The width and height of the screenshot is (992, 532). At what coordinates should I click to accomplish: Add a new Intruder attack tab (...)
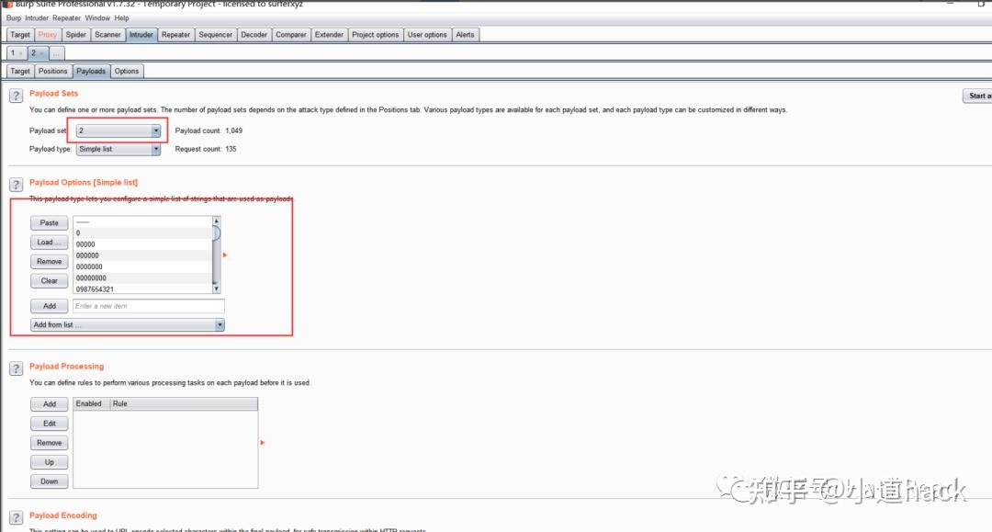tap(56, 53)
